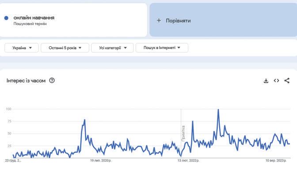Expand the Останні 5 років time range
This screenshot has height=179, width=297.
[x=65, y=48]
